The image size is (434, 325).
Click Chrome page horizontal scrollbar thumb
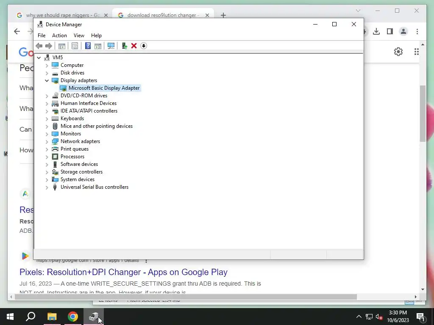pyautogui.click(x=186, y=297)
